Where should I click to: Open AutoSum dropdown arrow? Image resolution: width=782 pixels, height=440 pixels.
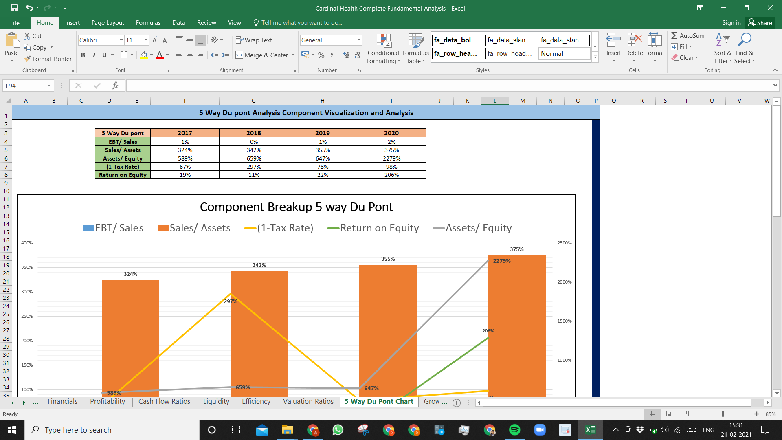[710, 35]
